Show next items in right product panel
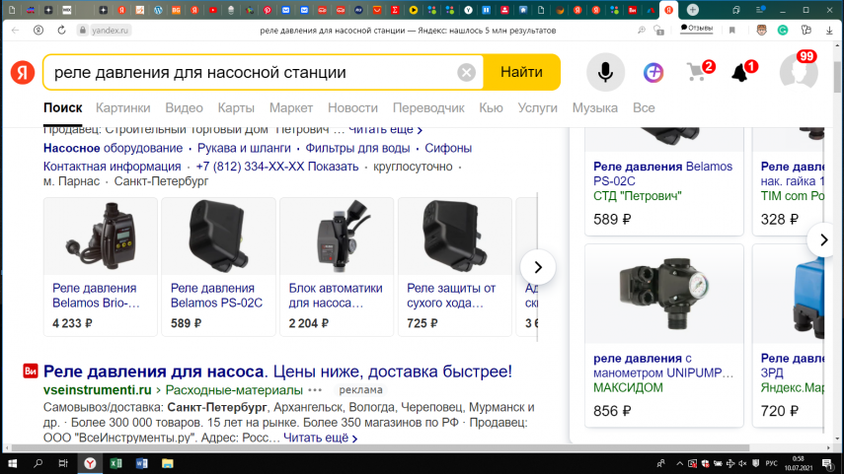 823,239
